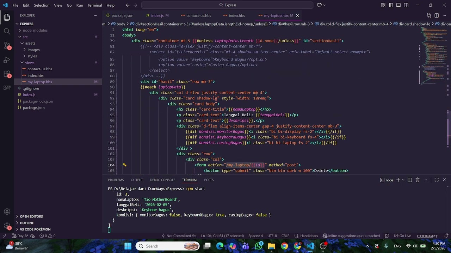
Task: Split the terminal pane
Action: pyautogui.click(x=410, y=180)
